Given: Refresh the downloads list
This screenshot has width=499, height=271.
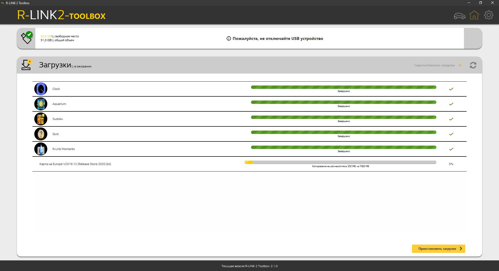Looking at the screenshot, I should pyautogui.click(x=473, y=65).
